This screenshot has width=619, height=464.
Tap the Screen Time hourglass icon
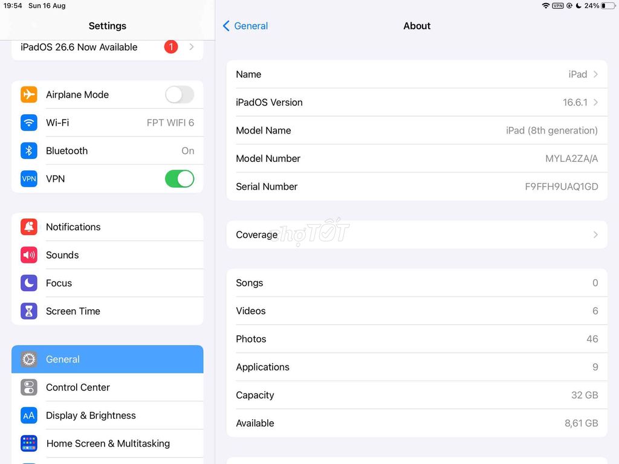[29, 311]
